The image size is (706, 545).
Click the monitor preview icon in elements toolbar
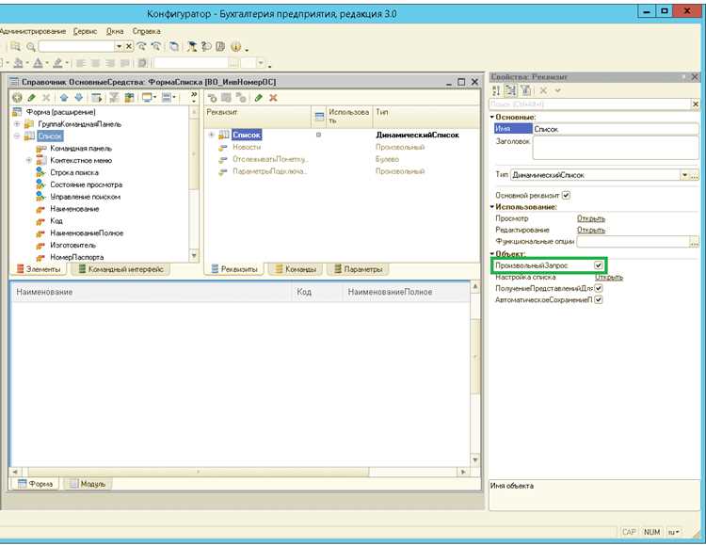click(147, 97)
